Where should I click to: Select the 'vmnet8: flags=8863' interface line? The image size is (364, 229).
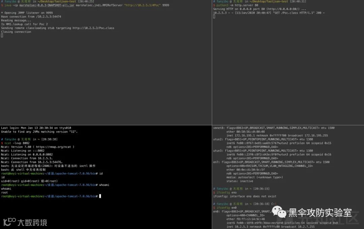[274, 128]
